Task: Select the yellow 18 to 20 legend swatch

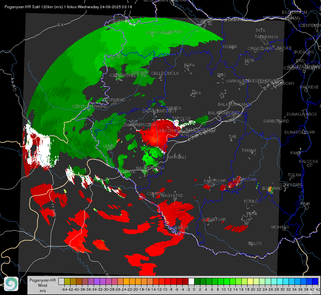Action: pyautogui.click(x=250, y=281)
